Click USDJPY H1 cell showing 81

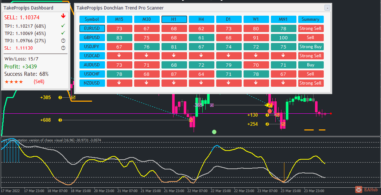pos(174,47)
